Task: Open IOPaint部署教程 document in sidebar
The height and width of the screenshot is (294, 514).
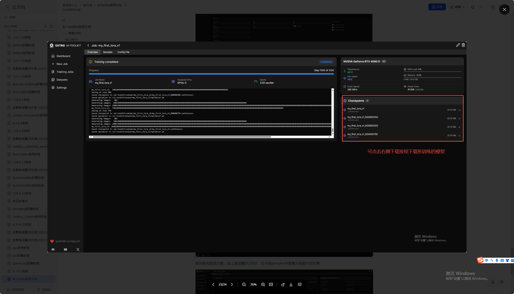Action: pos(23,45)
